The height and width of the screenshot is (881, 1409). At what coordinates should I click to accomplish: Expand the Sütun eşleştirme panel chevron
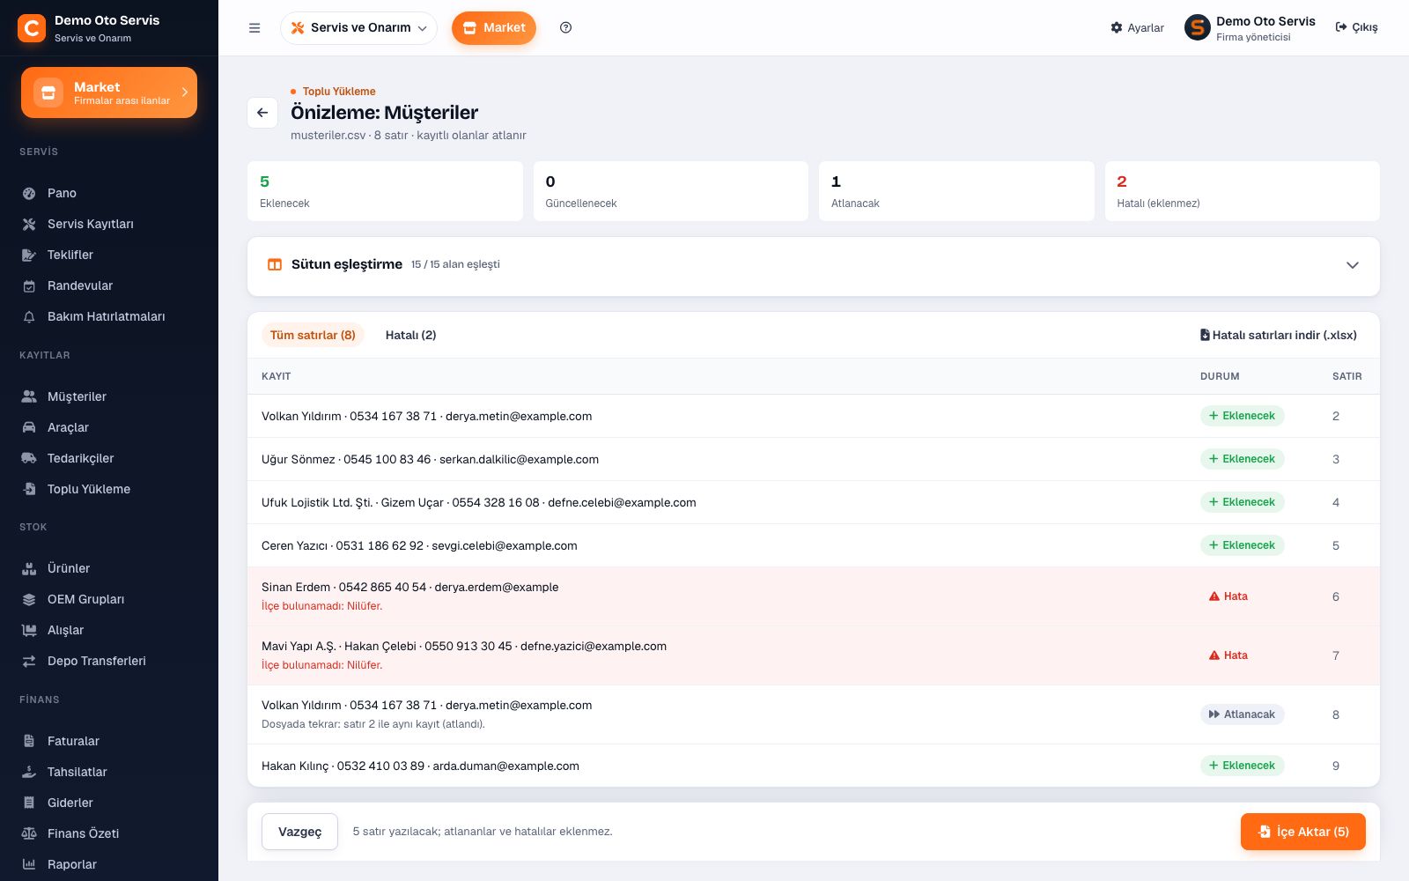coord(1353,265)
